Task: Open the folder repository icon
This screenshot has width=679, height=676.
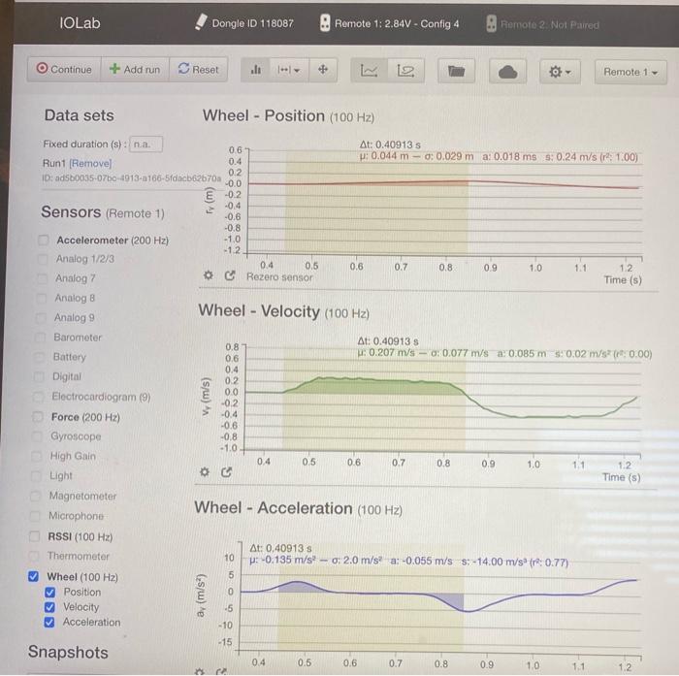Action: [x=456, y=71]
